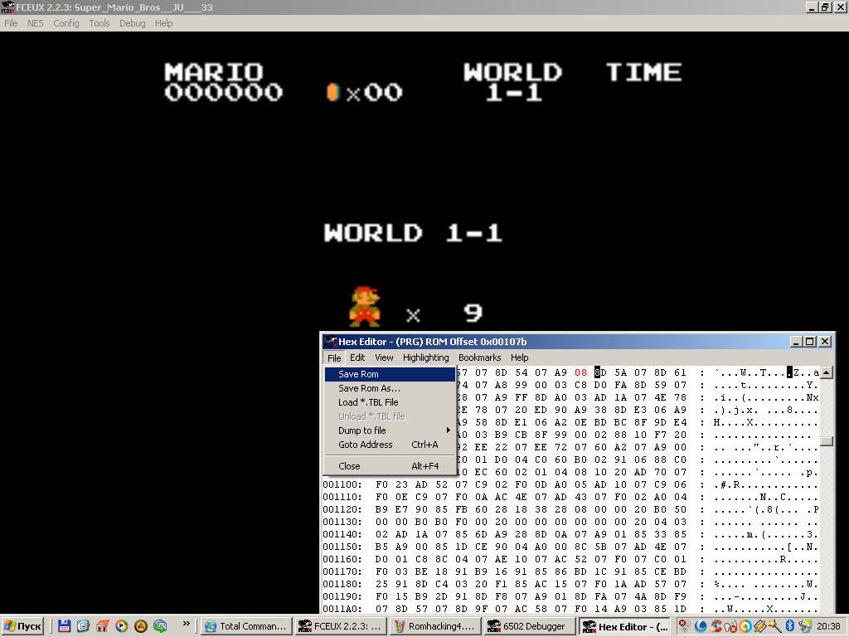
Task: Open the Hex Editor Help menu
Action: pos(519,358)
